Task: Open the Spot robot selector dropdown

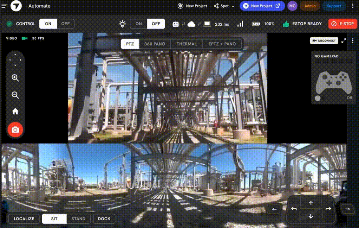Action: click(224, 6)
